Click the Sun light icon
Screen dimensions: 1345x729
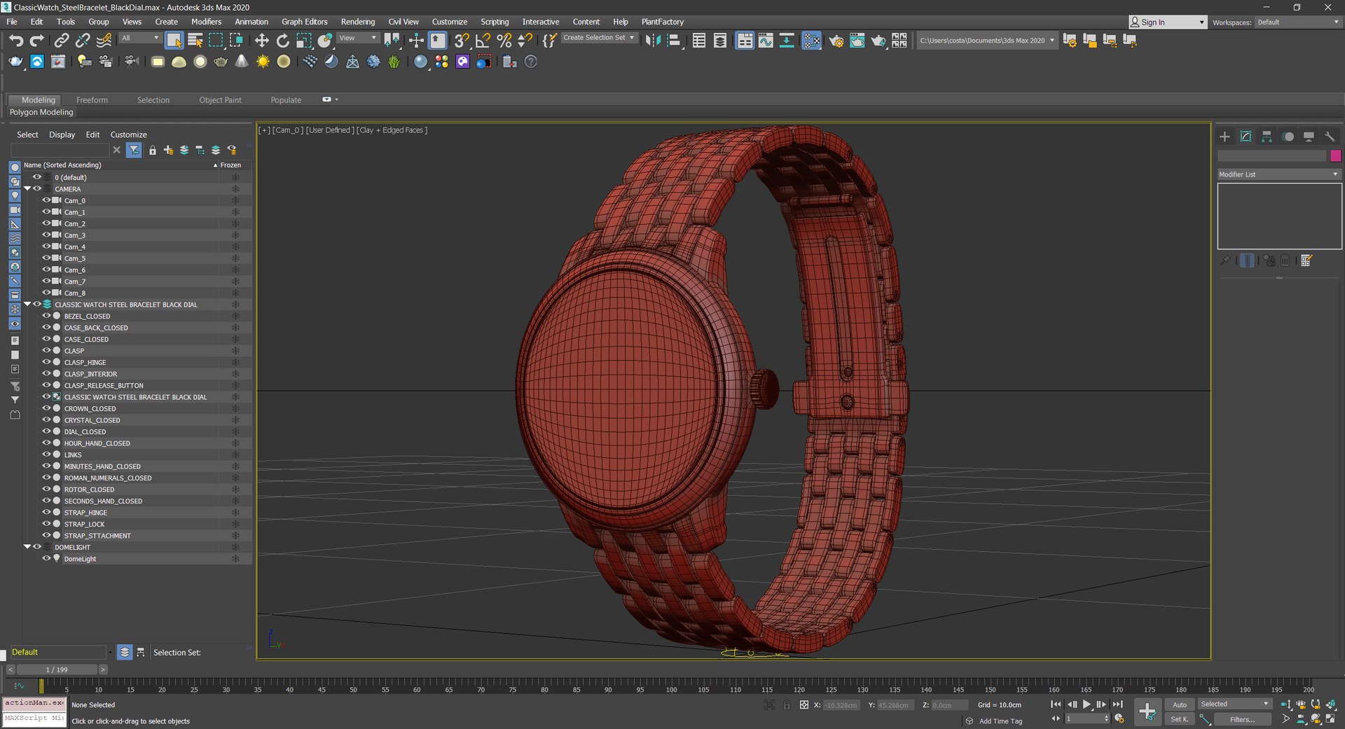263,62
